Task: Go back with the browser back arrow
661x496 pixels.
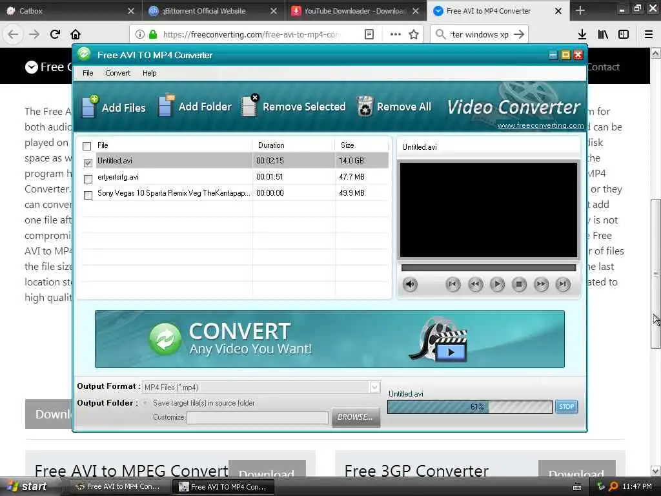Action: point(13,34)
